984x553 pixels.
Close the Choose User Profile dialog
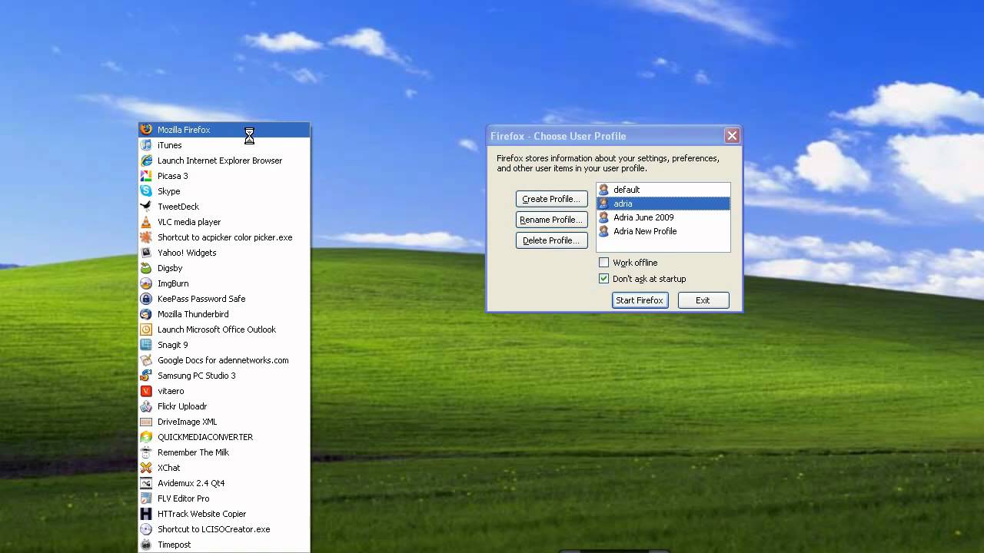click(732, 136)
